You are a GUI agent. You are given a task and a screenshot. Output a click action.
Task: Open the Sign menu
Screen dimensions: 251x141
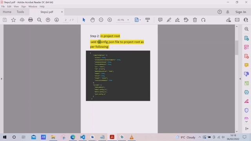coord(24,7)
